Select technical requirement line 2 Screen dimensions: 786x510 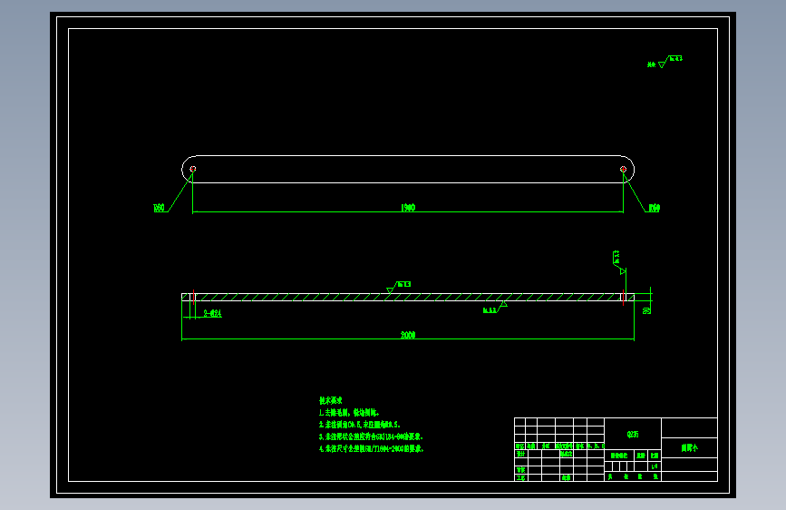pos(359,425)
